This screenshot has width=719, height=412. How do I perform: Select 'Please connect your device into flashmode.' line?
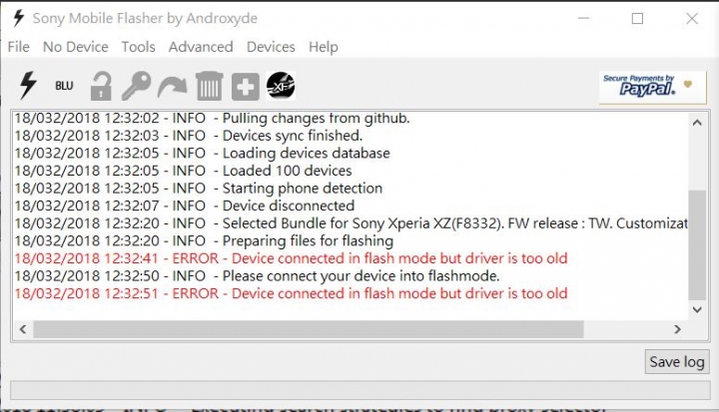click(257, 276)
